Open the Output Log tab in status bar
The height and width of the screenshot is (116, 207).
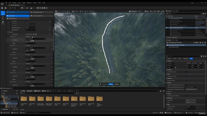(15, 113)
